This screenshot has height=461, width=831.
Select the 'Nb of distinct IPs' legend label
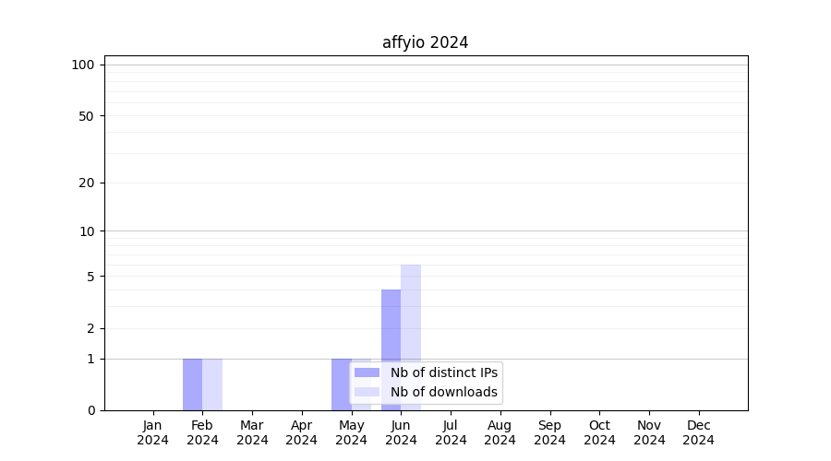click(x=443, y=372)
